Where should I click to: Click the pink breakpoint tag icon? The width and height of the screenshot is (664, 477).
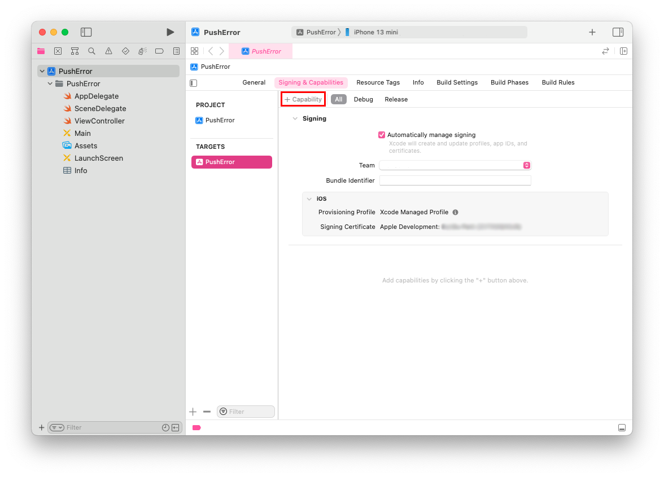click(x=196, y=427)
